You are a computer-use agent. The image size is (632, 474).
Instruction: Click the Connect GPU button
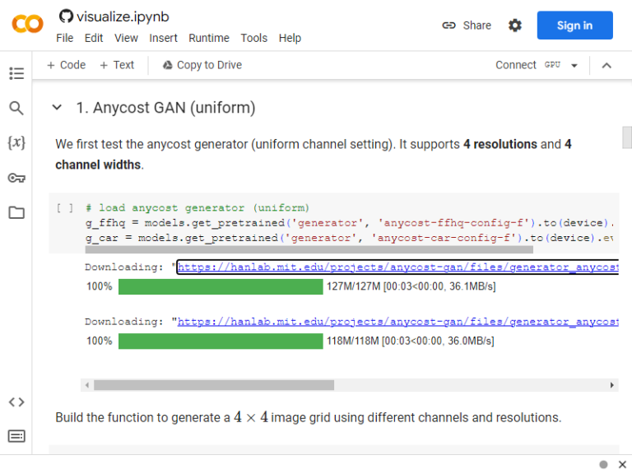click(528, 65)
